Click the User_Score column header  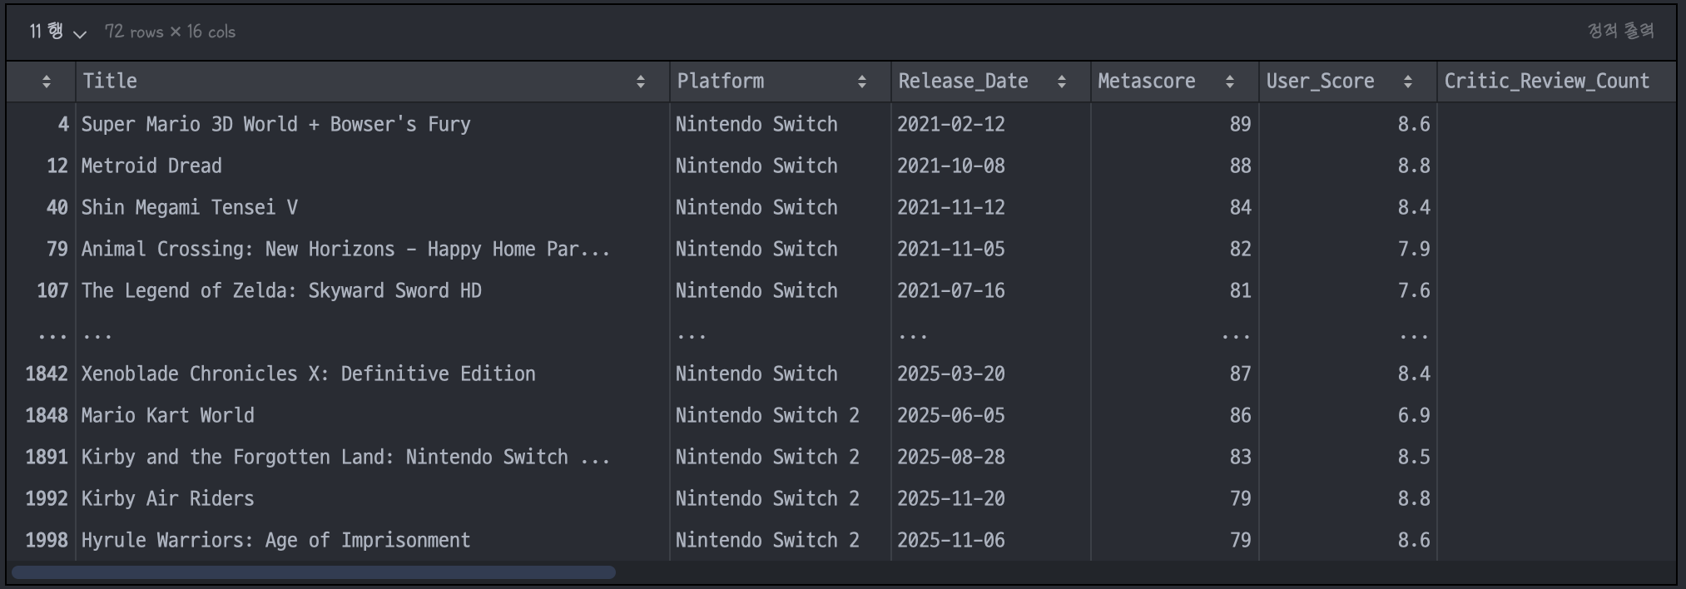tap(1348, 82)
